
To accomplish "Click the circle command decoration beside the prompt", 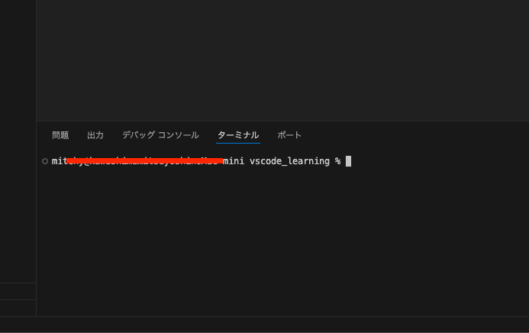I will [45, 161].
